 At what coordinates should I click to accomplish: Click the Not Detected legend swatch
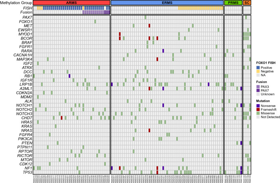click(258, 117)
